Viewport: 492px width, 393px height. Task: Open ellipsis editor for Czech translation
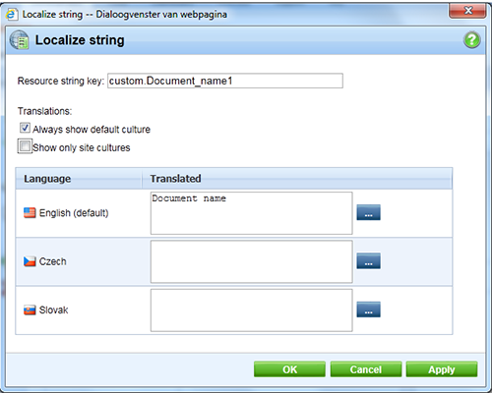click(369, 261)
